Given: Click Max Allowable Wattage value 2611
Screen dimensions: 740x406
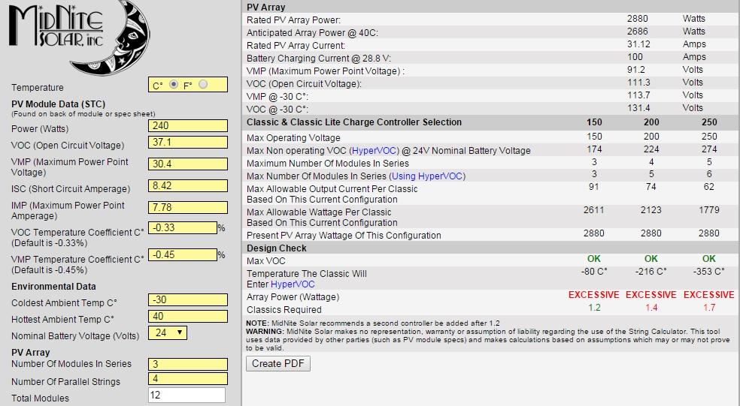Looking at the screenshot, I should point(593,210).
